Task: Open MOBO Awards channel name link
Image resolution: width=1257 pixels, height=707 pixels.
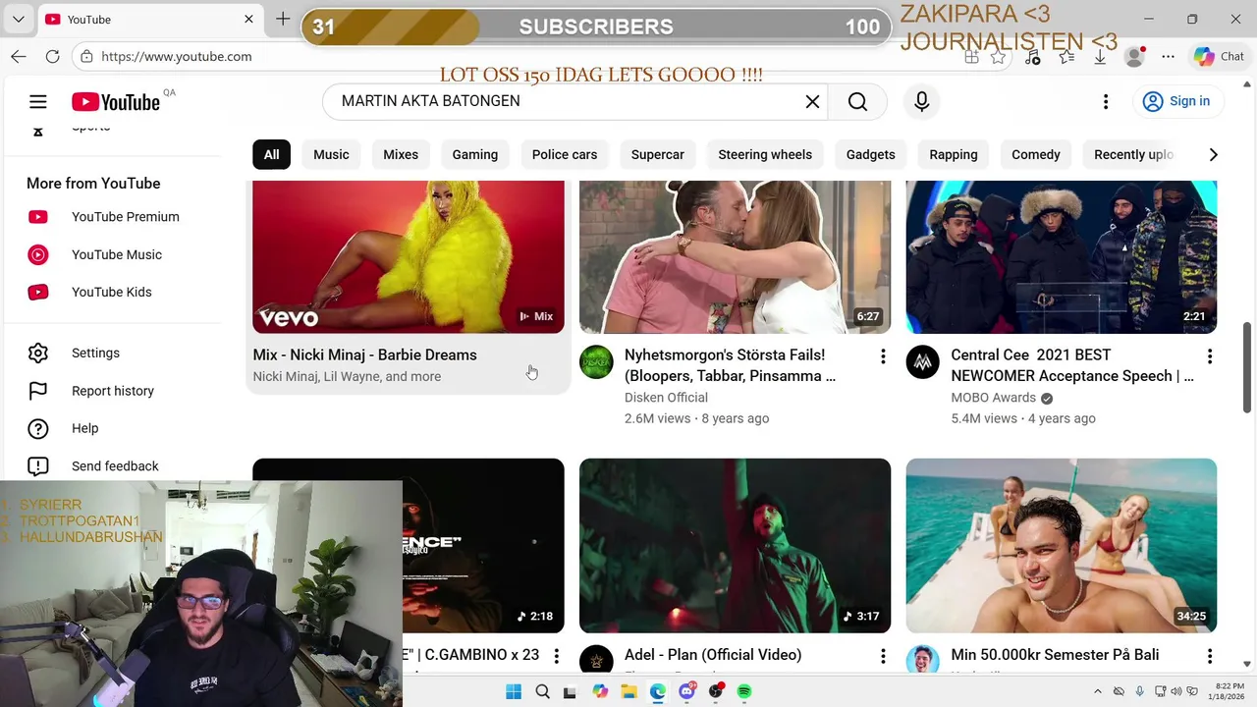Action: tap(993, 398)
